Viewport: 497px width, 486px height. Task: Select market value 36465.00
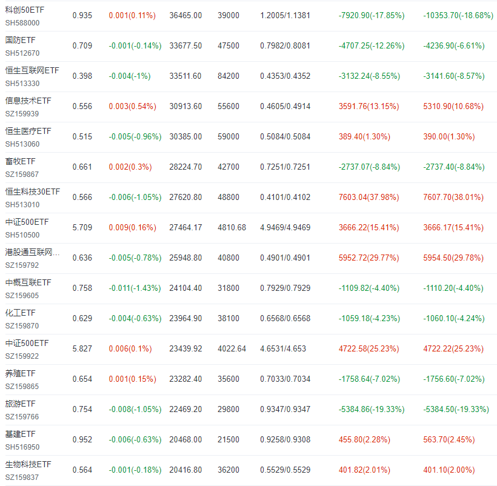click(x=185, y=16)
